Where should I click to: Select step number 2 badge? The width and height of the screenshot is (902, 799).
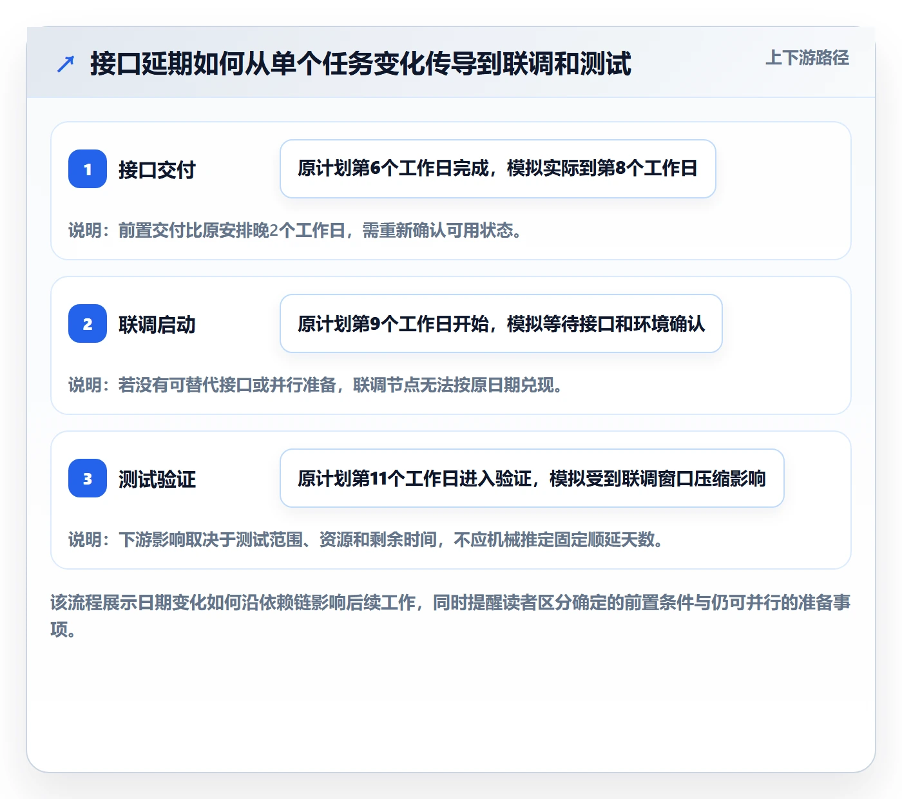tap(88, 323)
